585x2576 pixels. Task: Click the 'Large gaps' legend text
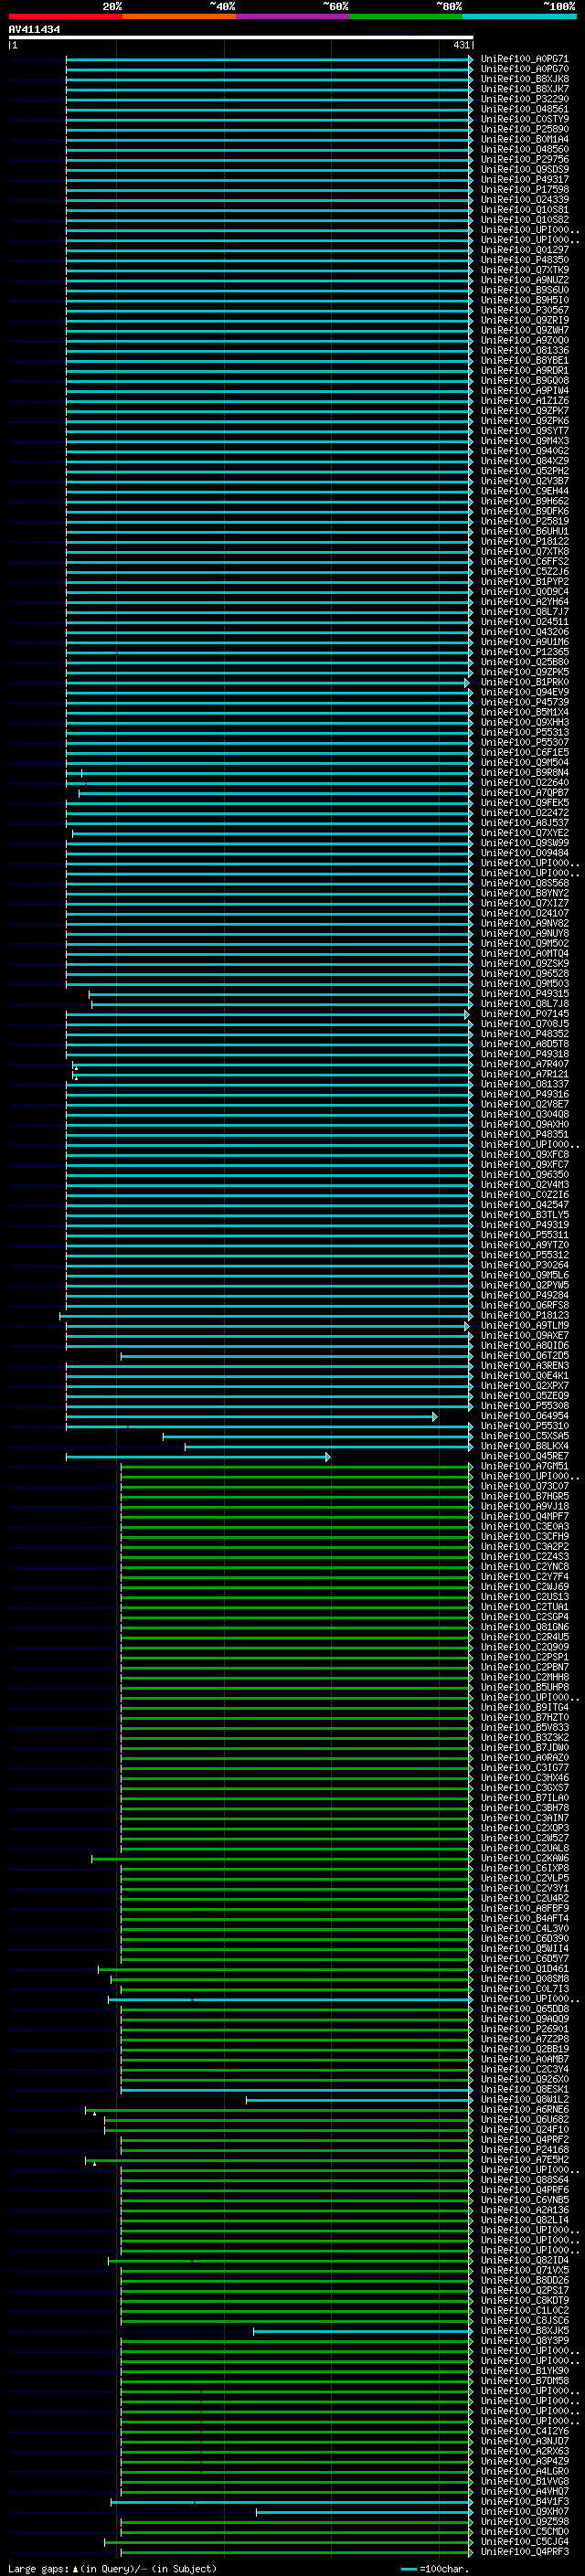click(39, 2568)
